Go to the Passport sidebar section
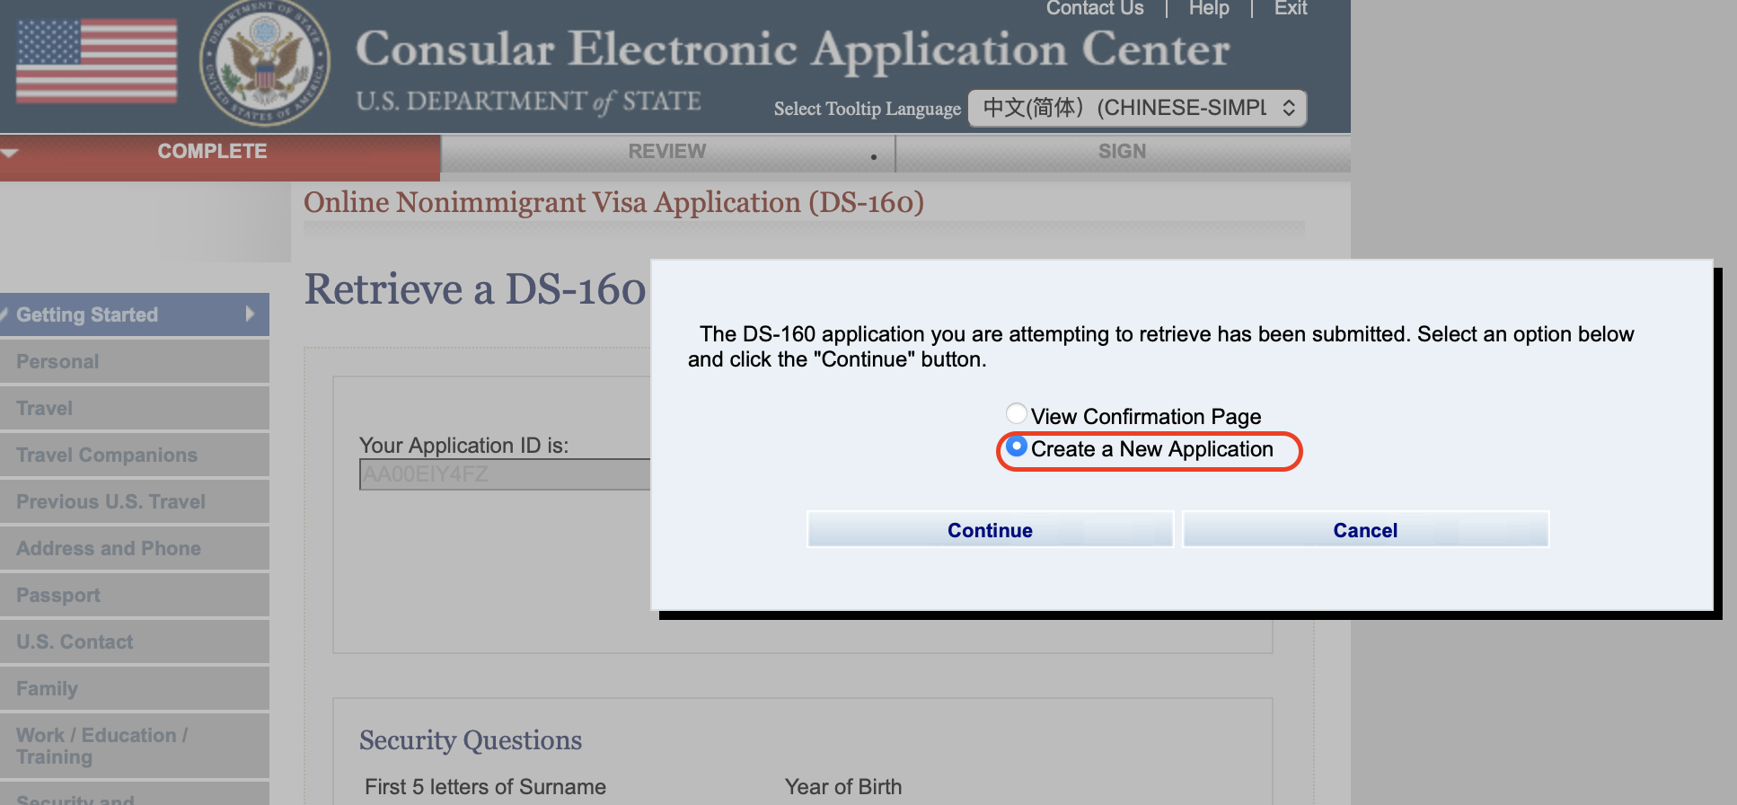This screenshot has width=1737, height=805. click(58, 596)
